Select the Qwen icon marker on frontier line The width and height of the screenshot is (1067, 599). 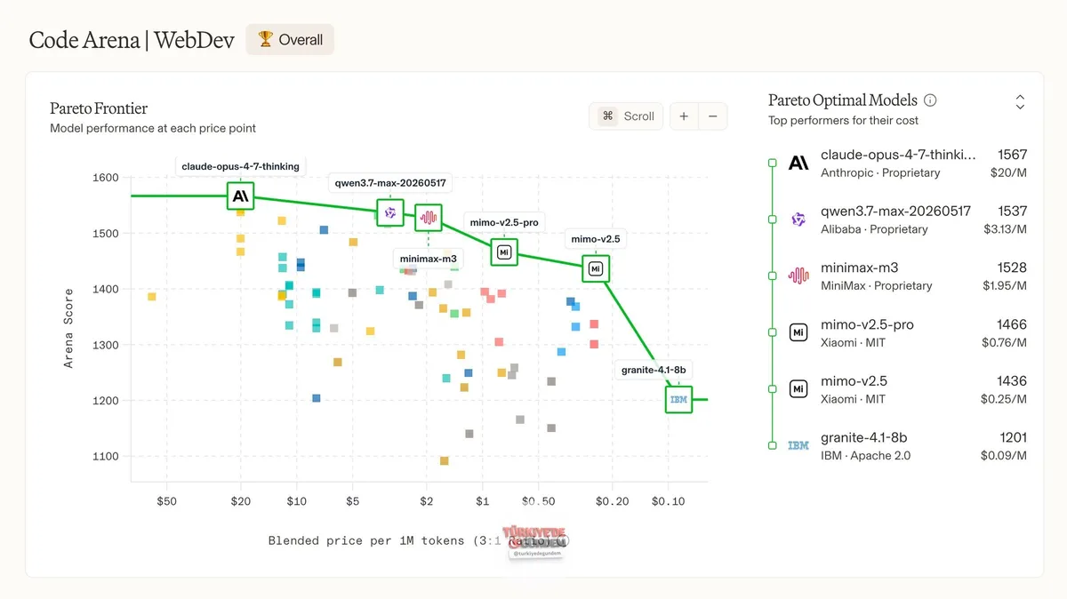389,212
